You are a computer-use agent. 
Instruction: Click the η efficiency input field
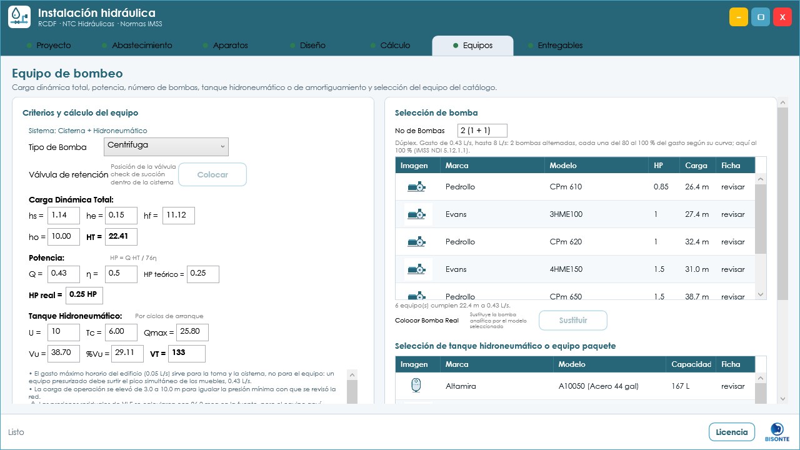121,274
